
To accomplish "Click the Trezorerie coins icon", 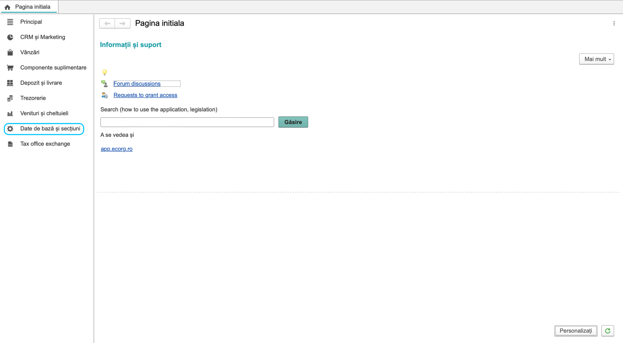I will [10, 98].
